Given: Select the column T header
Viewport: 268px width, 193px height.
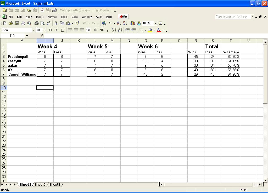Looking at the screenshot, I should (x=231, y=41).
